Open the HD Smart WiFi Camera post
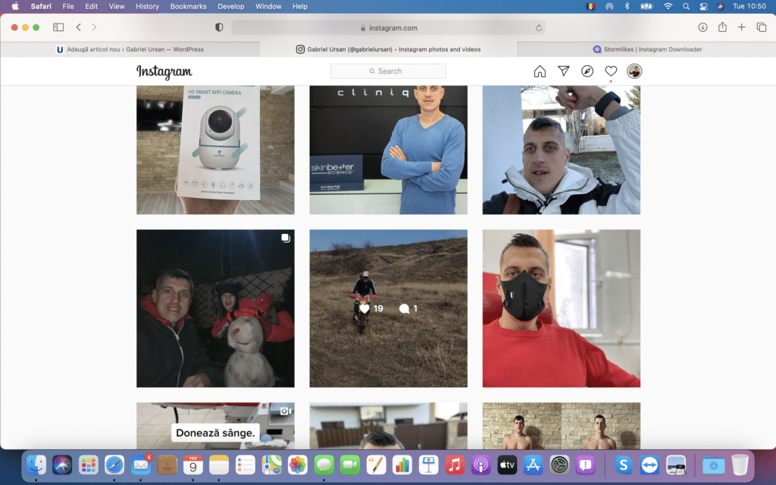 tap(215, 150)
